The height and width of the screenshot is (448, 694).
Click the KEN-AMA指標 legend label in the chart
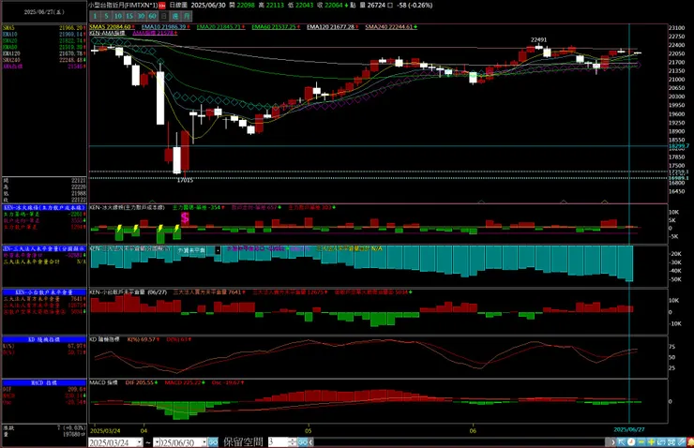[x=107, y=33]
